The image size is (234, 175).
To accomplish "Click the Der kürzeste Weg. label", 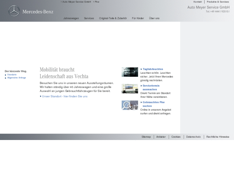I will pyautogui.click(x=16, y=71).
